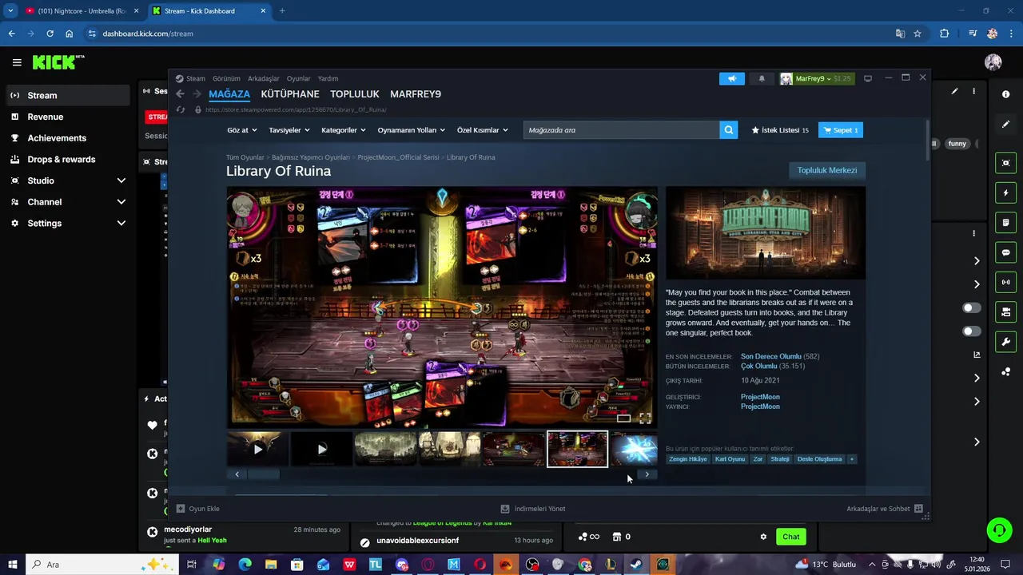Screen dimensions: 1023x575
Task: Click fullscreen icon on the screenshot viewer
Action: coord(645,418)
